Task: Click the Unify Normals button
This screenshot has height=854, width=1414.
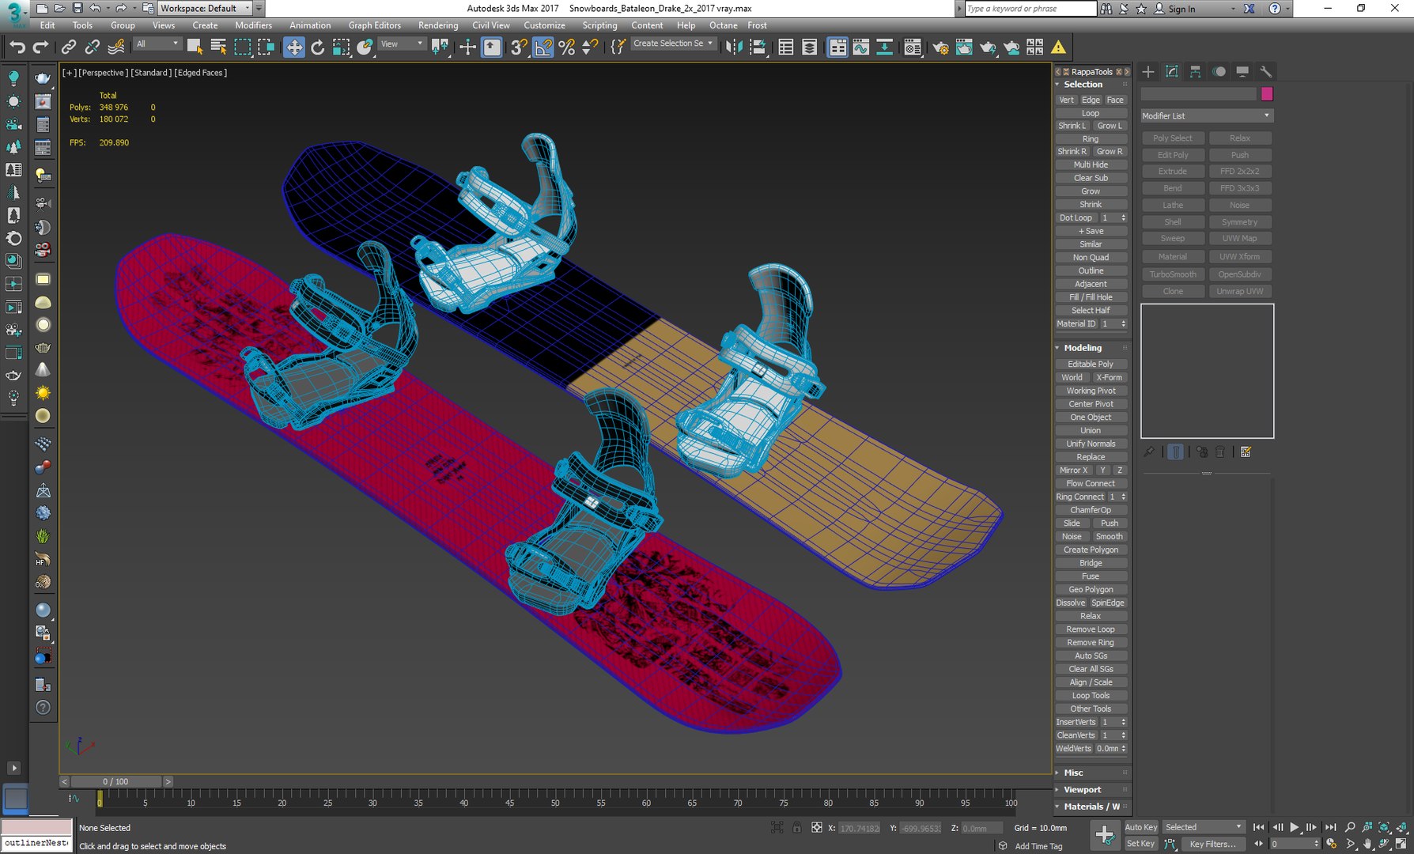Action: 1091,444
